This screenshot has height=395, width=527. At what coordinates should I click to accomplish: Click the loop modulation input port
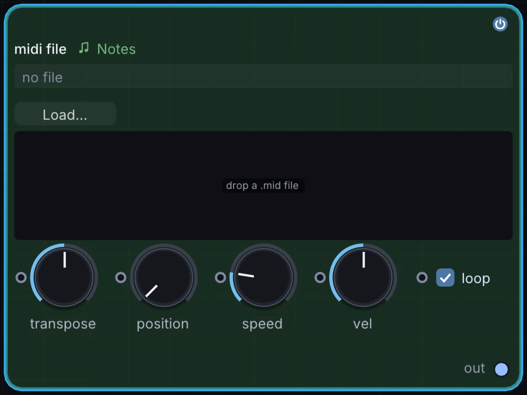(422, 278)
